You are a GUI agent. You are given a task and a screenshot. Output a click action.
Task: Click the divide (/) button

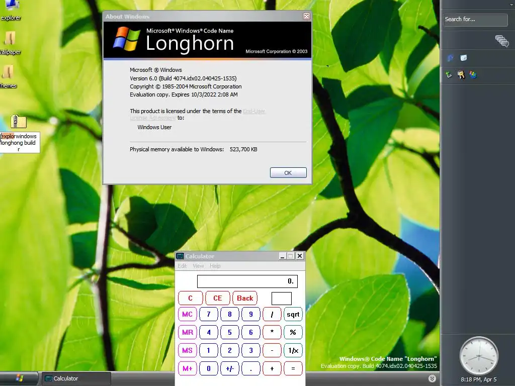click(x=272, y=314)
